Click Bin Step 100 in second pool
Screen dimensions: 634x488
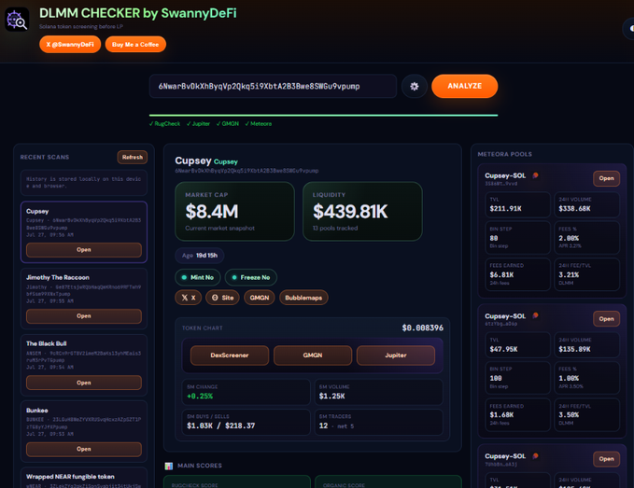pyautogui.click(x=496, y=379)
